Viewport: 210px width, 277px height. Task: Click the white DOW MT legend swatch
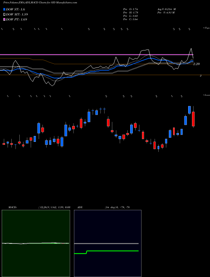point(5,14)
